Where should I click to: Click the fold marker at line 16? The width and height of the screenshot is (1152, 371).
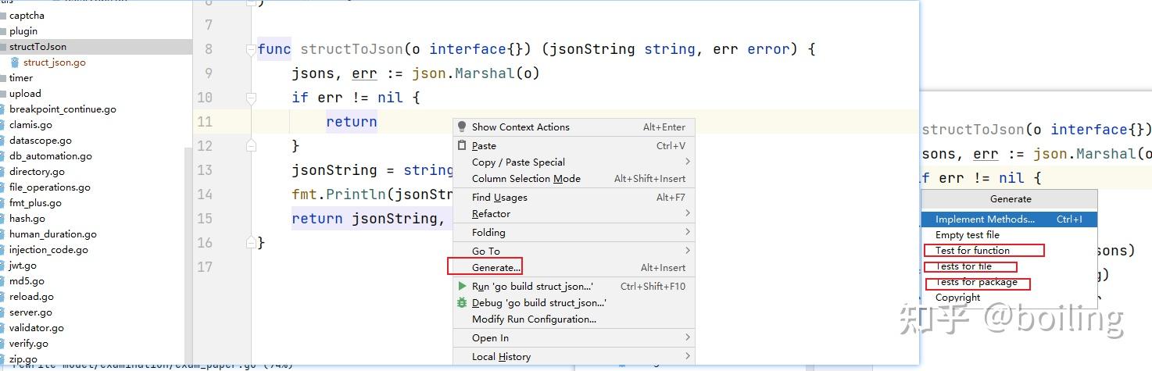pyautogui.click(x=251, y=242)
